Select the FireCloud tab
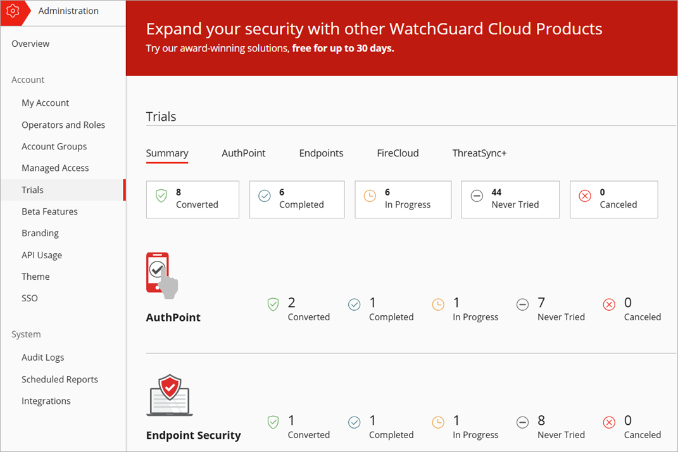Screen dimensions: 678x452 [398, 153]
